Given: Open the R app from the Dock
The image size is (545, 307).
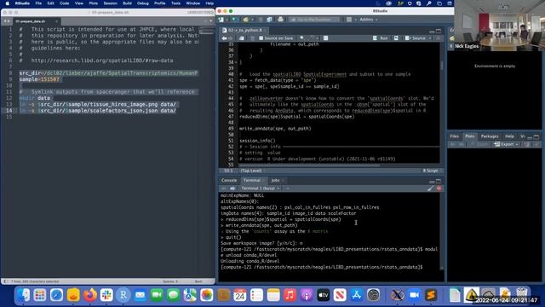Looking at the screenshot, I should coord(123,295).
